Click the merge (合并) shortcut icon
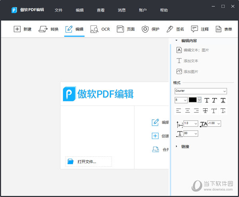Viewport: 239px width, 197px height. [x=155, y=149]
